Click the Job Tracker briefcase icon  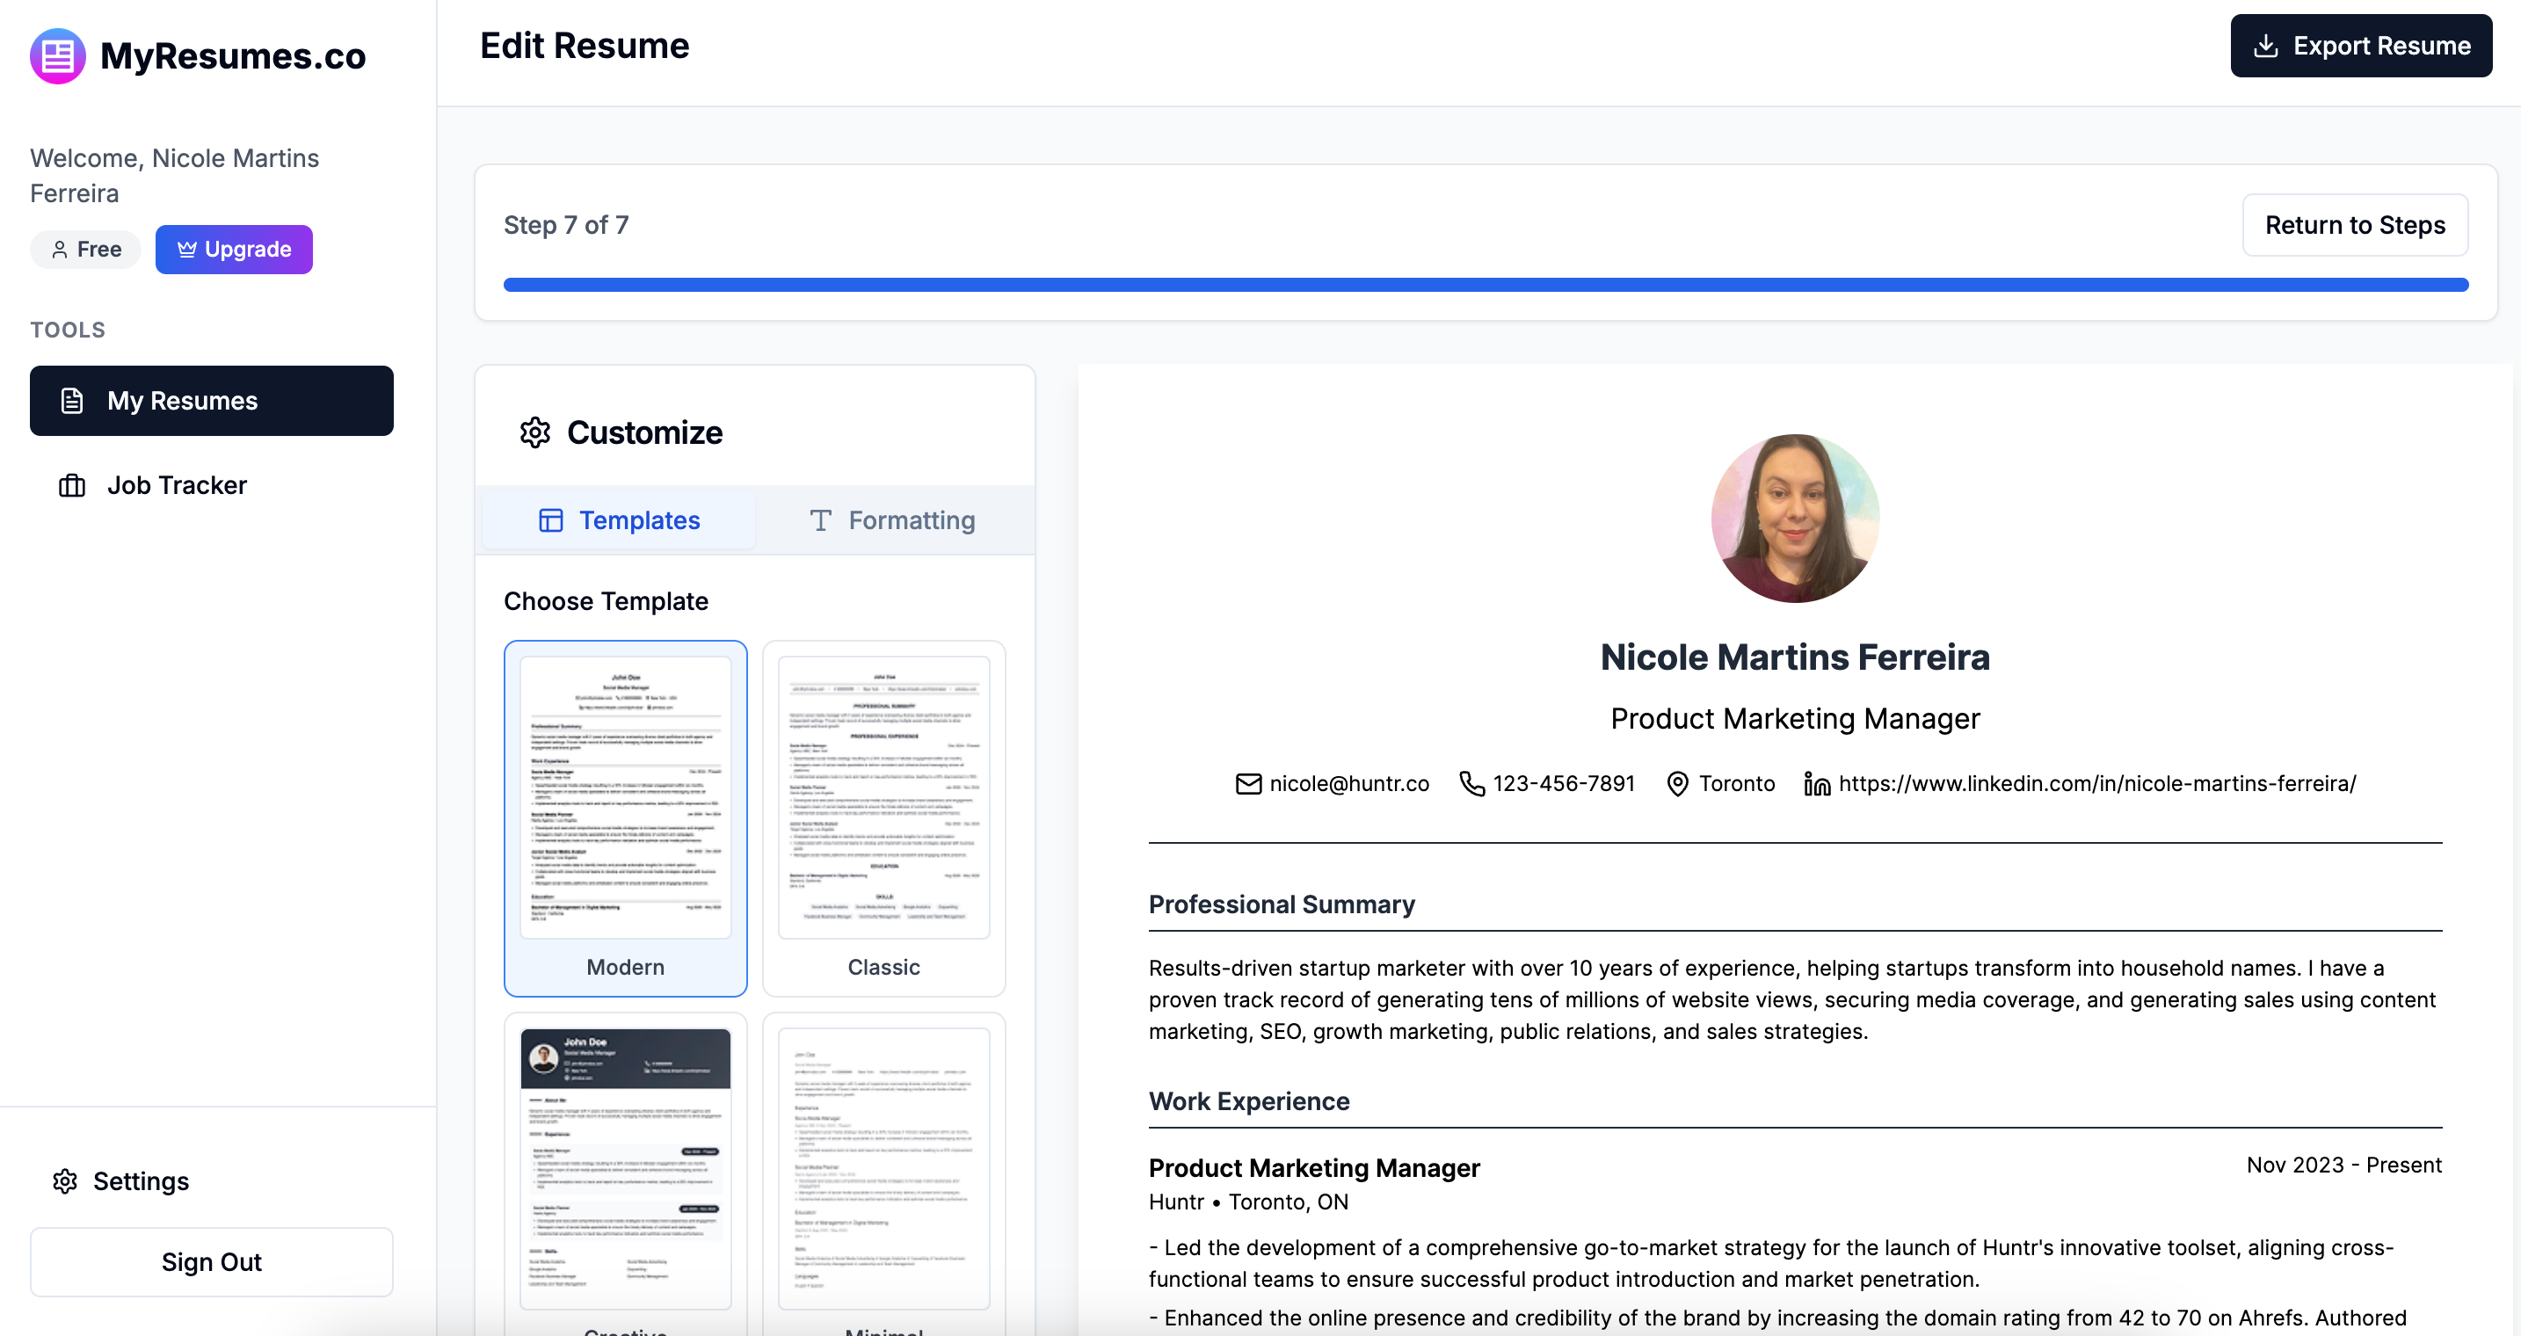pos(71,485)
